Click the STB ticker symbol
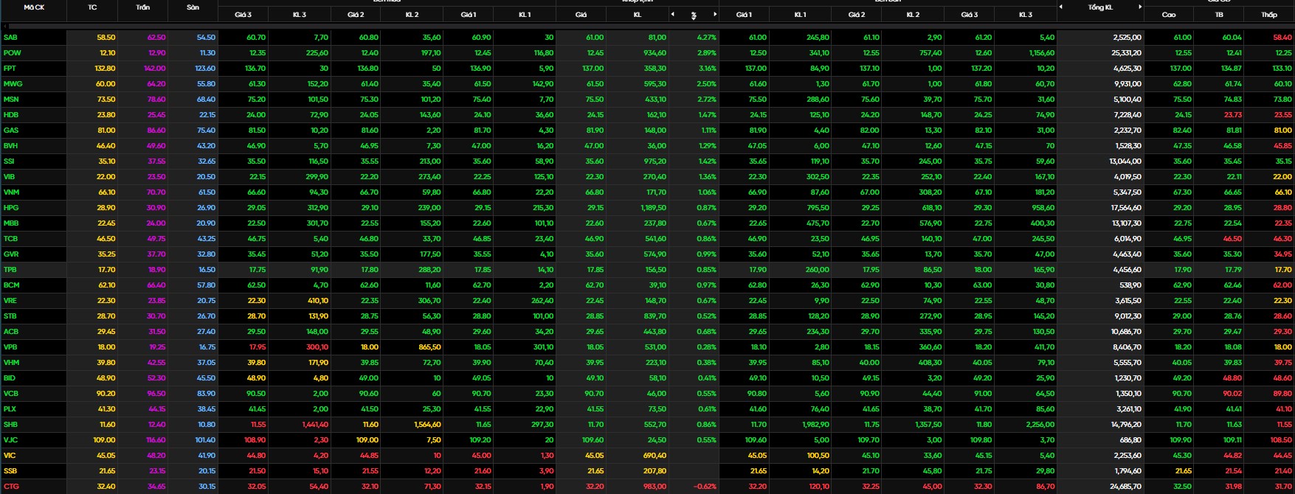This screenshot has height=494, width=1295. pos(10,316)
